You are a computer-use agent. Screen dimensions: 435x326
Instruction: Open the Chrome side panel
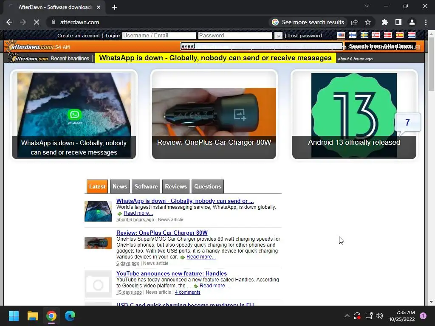pyautogui.click(x=398, y=22)
